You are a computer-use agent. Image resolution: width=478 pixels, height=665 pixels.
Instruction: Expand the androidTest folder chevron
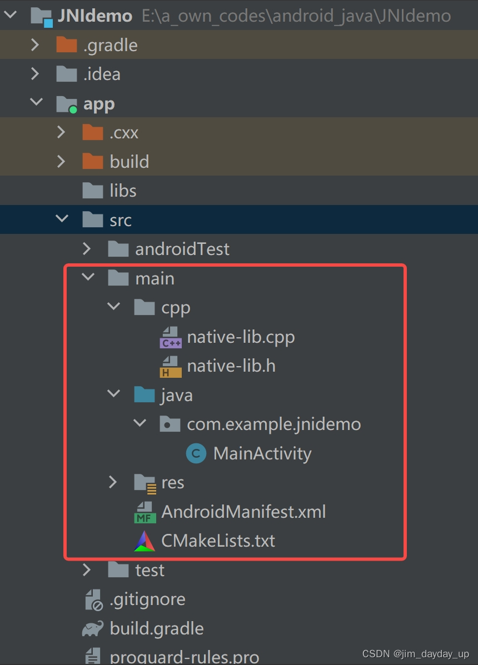[87, 249]
